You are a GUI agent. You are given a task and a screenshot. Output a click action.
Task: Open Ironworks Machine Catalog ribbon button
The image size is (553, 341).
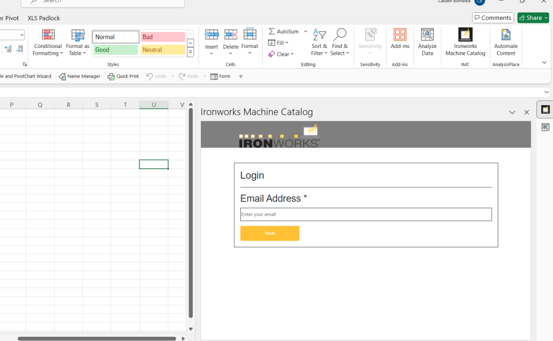(x=465, y=42)
